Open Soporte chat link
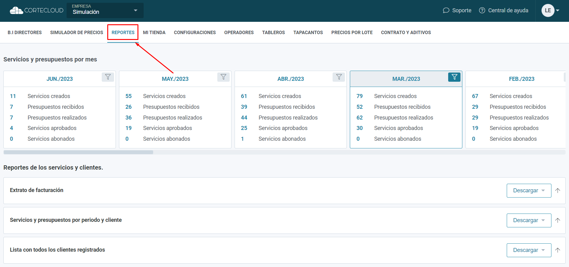The height and width of the screenshot is (267, 569). (x=457, y=10)
